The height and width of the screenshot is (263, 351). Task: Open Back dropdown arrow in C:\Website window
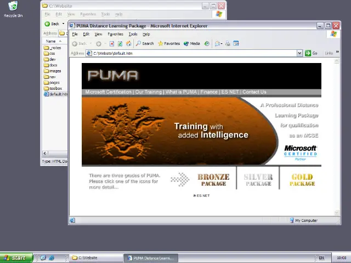coord(64,24)
